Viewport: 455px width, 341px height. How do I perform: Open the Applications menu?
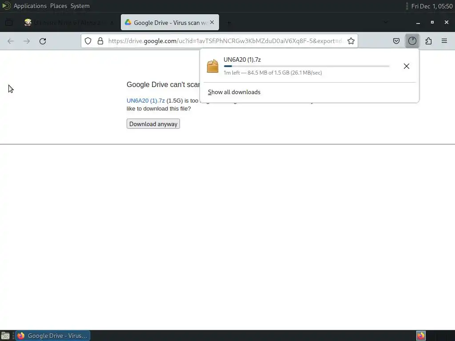tap(30, 6)
